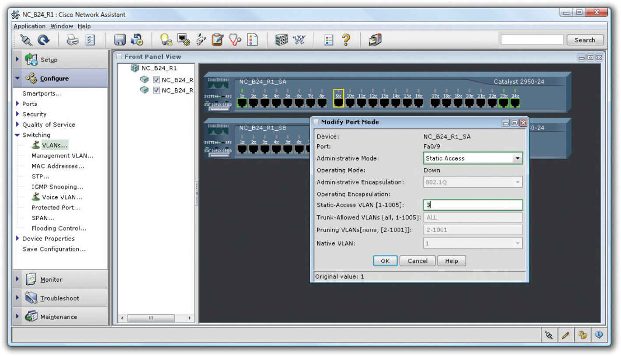Open the Help menu

click(84, 26)
